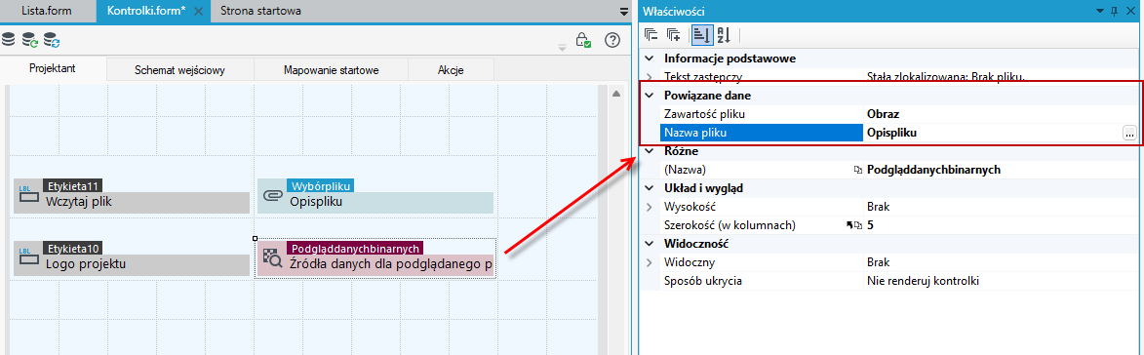Image resolution: width=1144 pixels, height=355 pixels.
Task: Click the (Nazwa) property label
Action: (685, 170)
